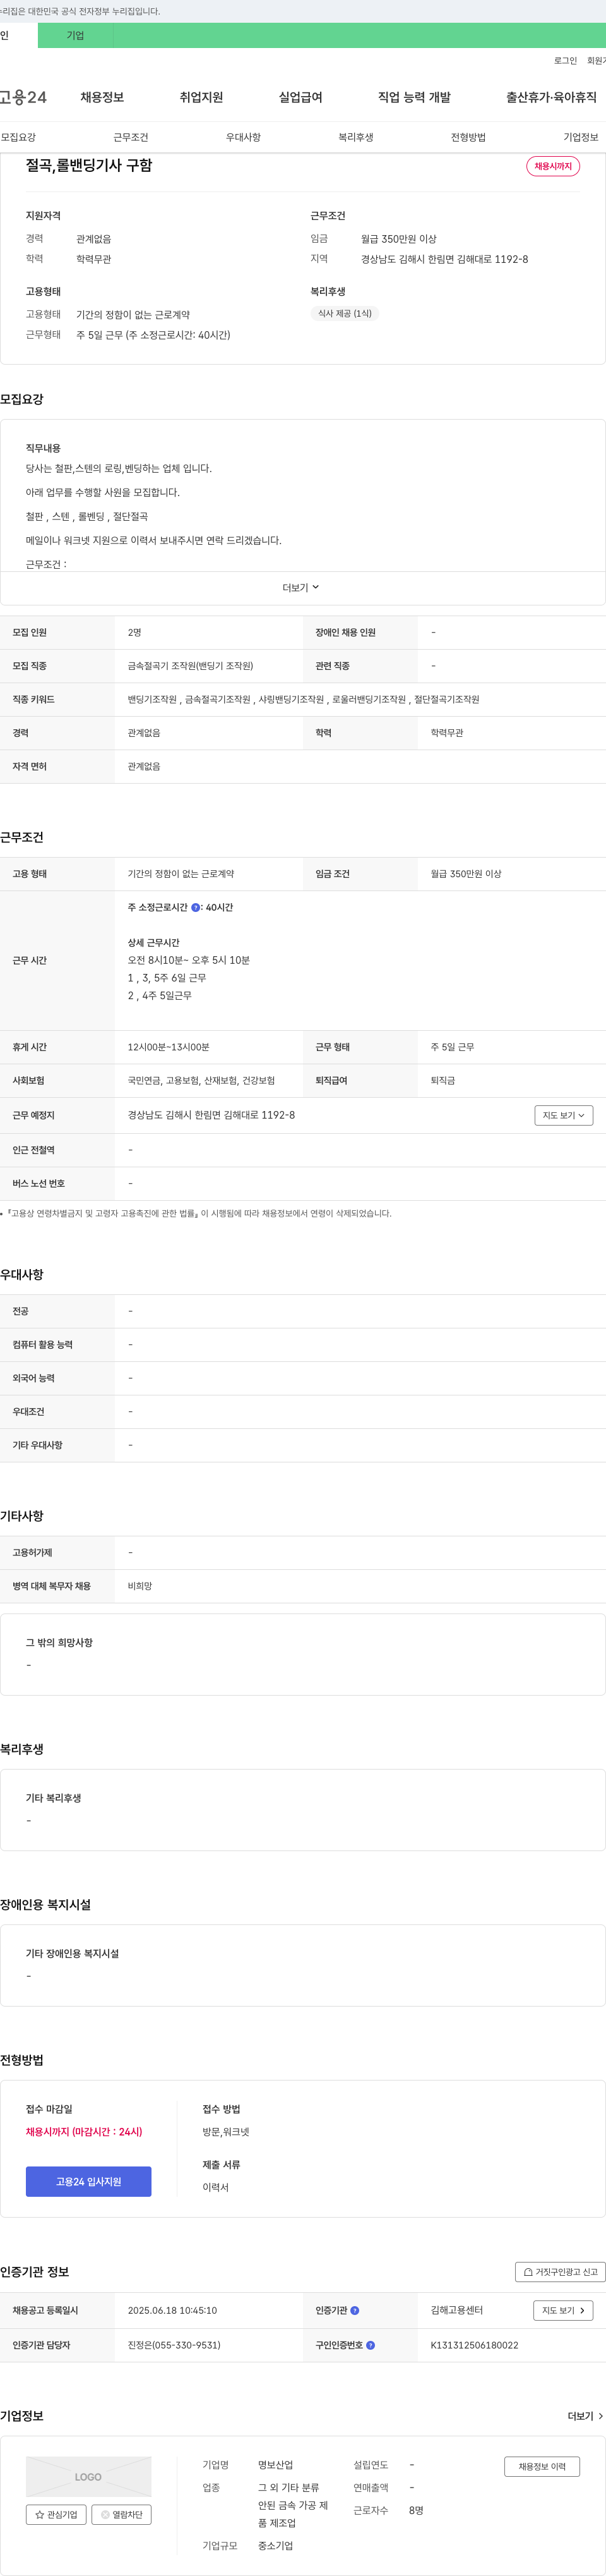Click the info icon next to 인증기관
Viewport: 606px width, 2576px height.
click(x=354, y=2310)
